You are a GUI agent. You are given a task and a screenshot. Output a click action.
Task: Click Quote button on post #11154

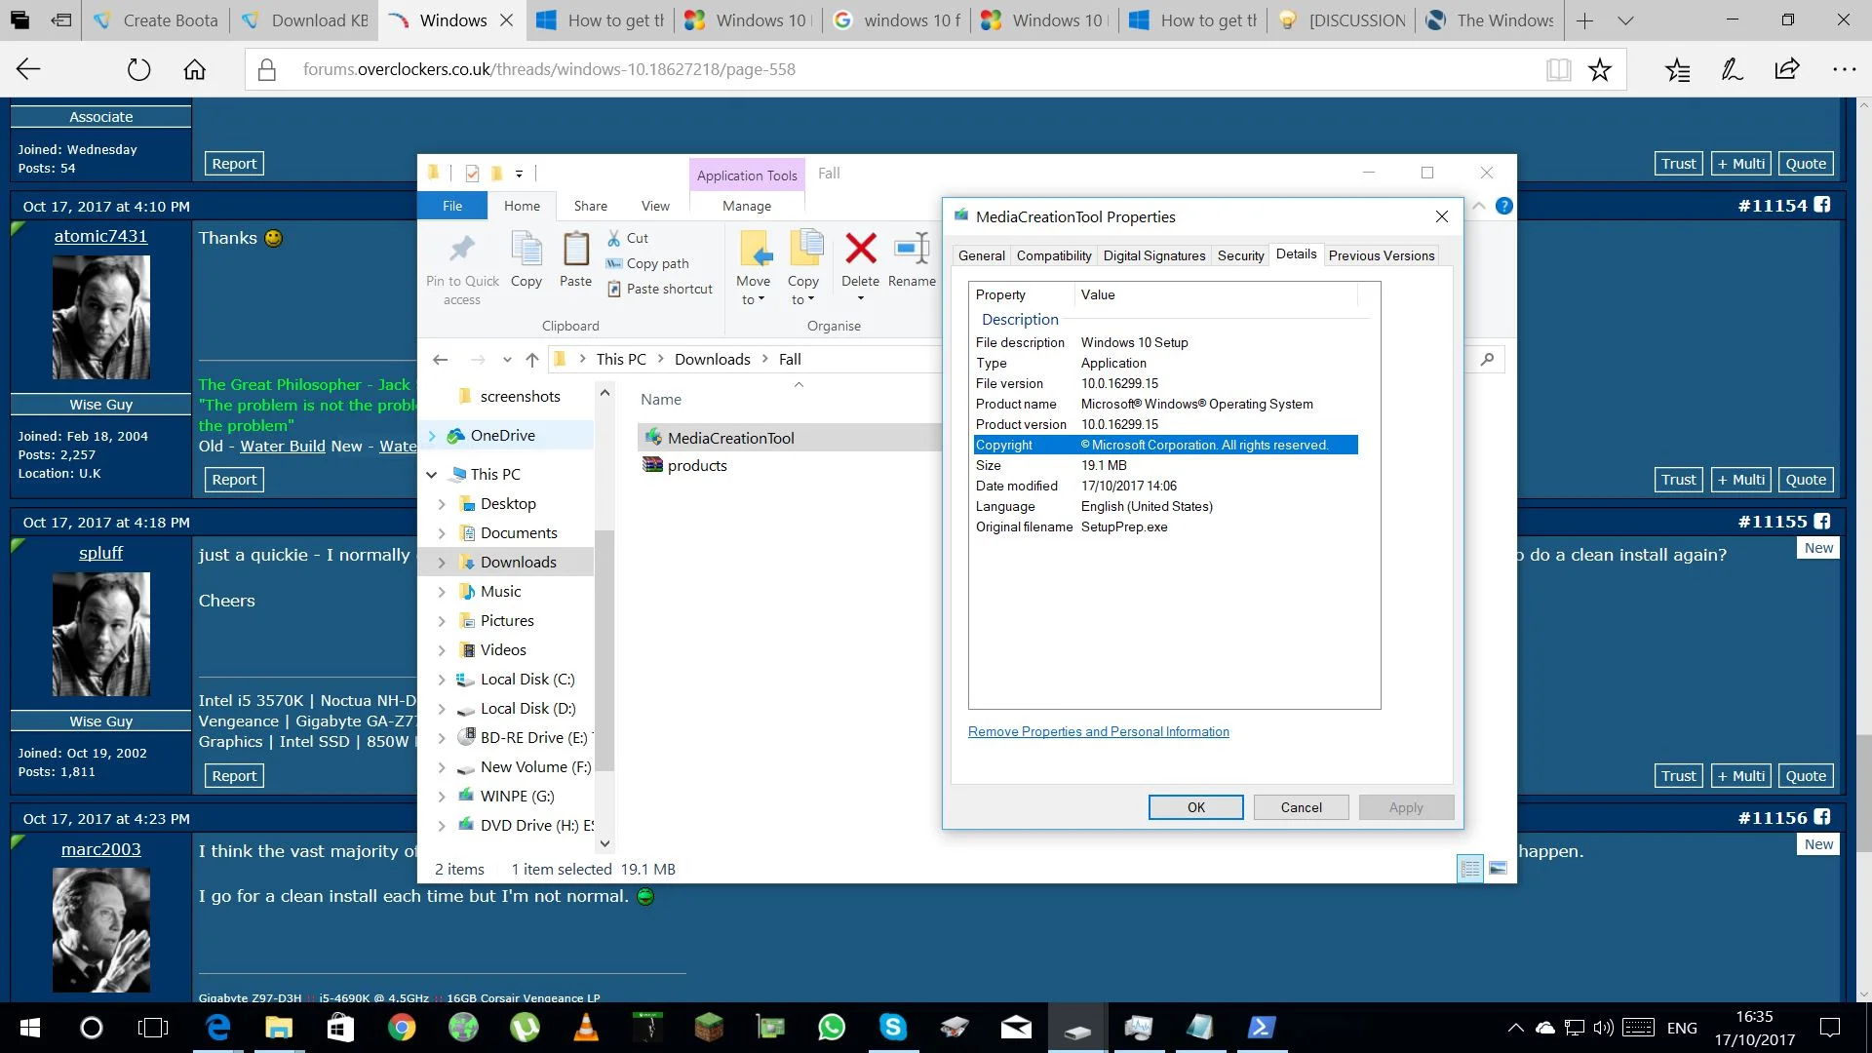(x=1805, y=480)
